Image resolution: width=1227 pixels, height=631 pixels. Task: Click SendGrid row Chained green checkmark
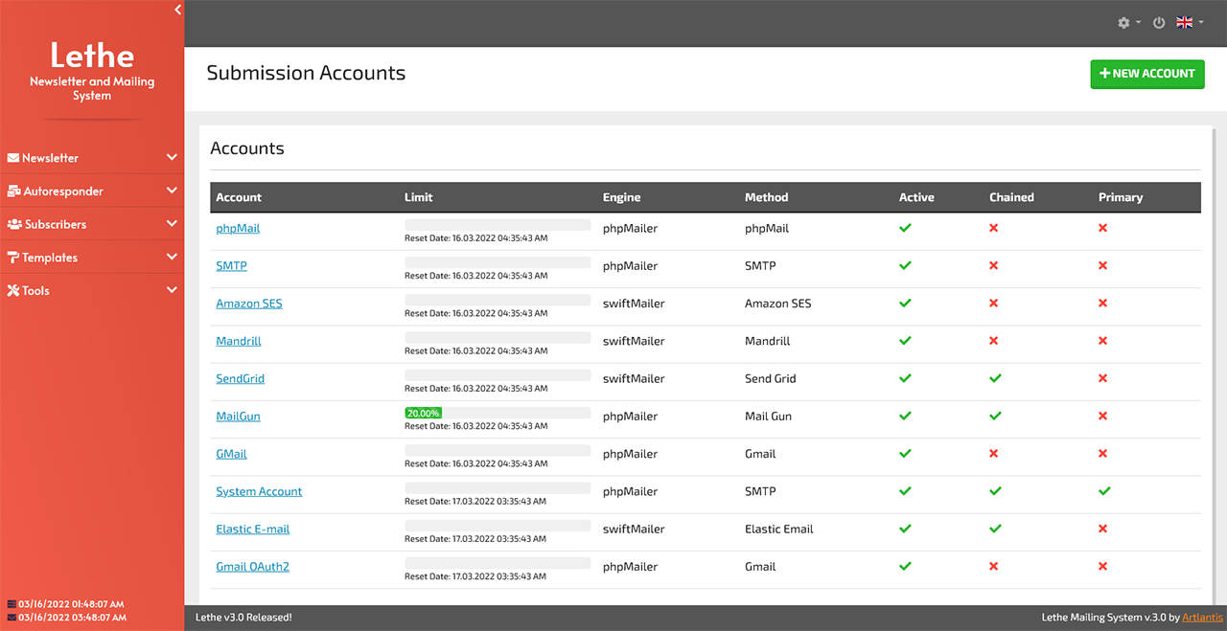995,378
